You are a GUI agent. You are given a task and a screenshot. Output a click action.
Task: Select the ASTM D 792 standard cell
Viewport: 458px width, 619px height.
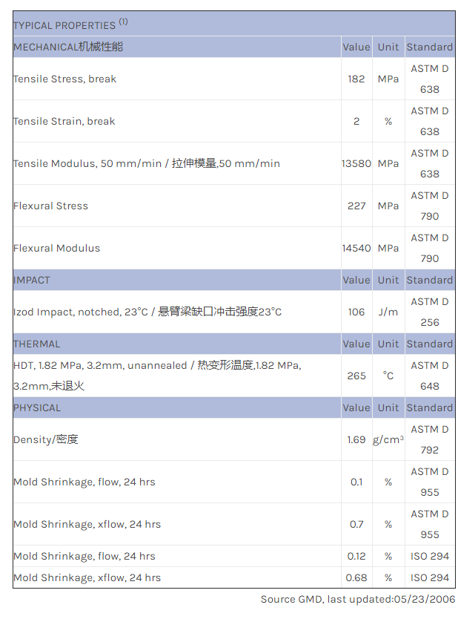(x=430, y=439)
